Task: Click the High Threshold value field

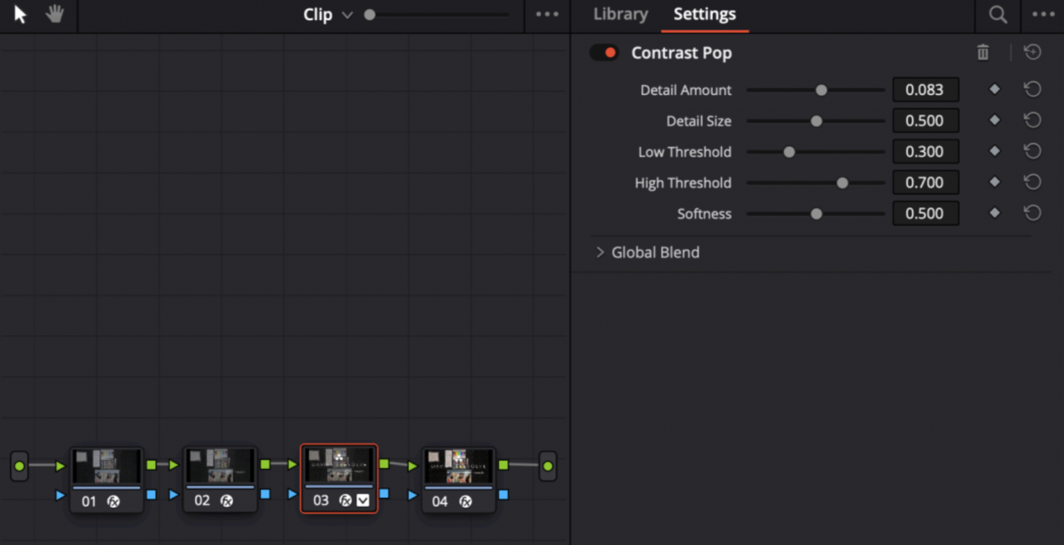Action: pos(925,183)
